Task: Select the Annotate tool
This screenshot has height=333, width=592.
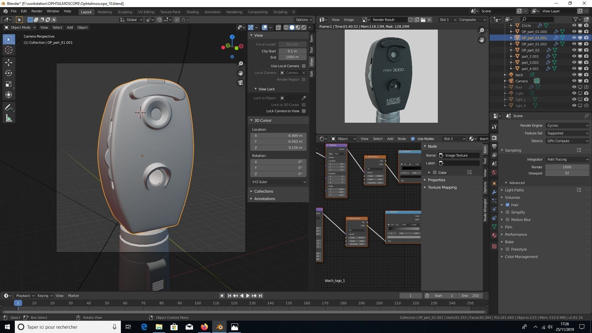Action: pos(9,107)
